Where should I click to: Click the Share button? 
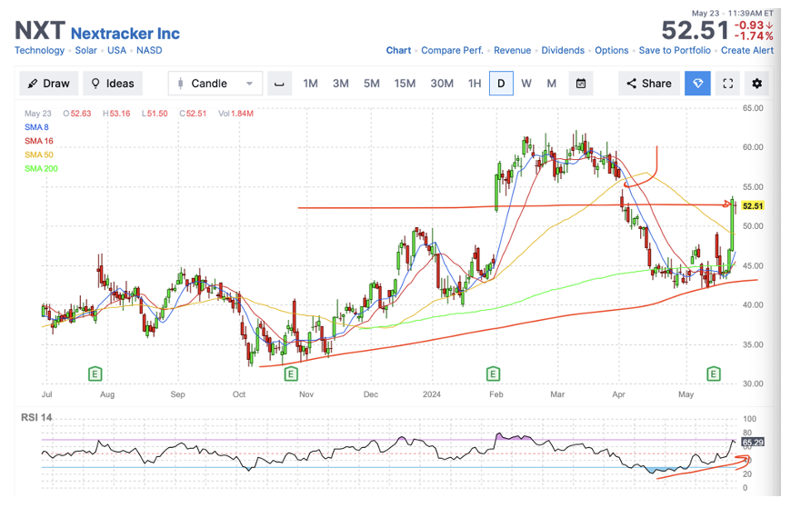(x=649, y=84)
